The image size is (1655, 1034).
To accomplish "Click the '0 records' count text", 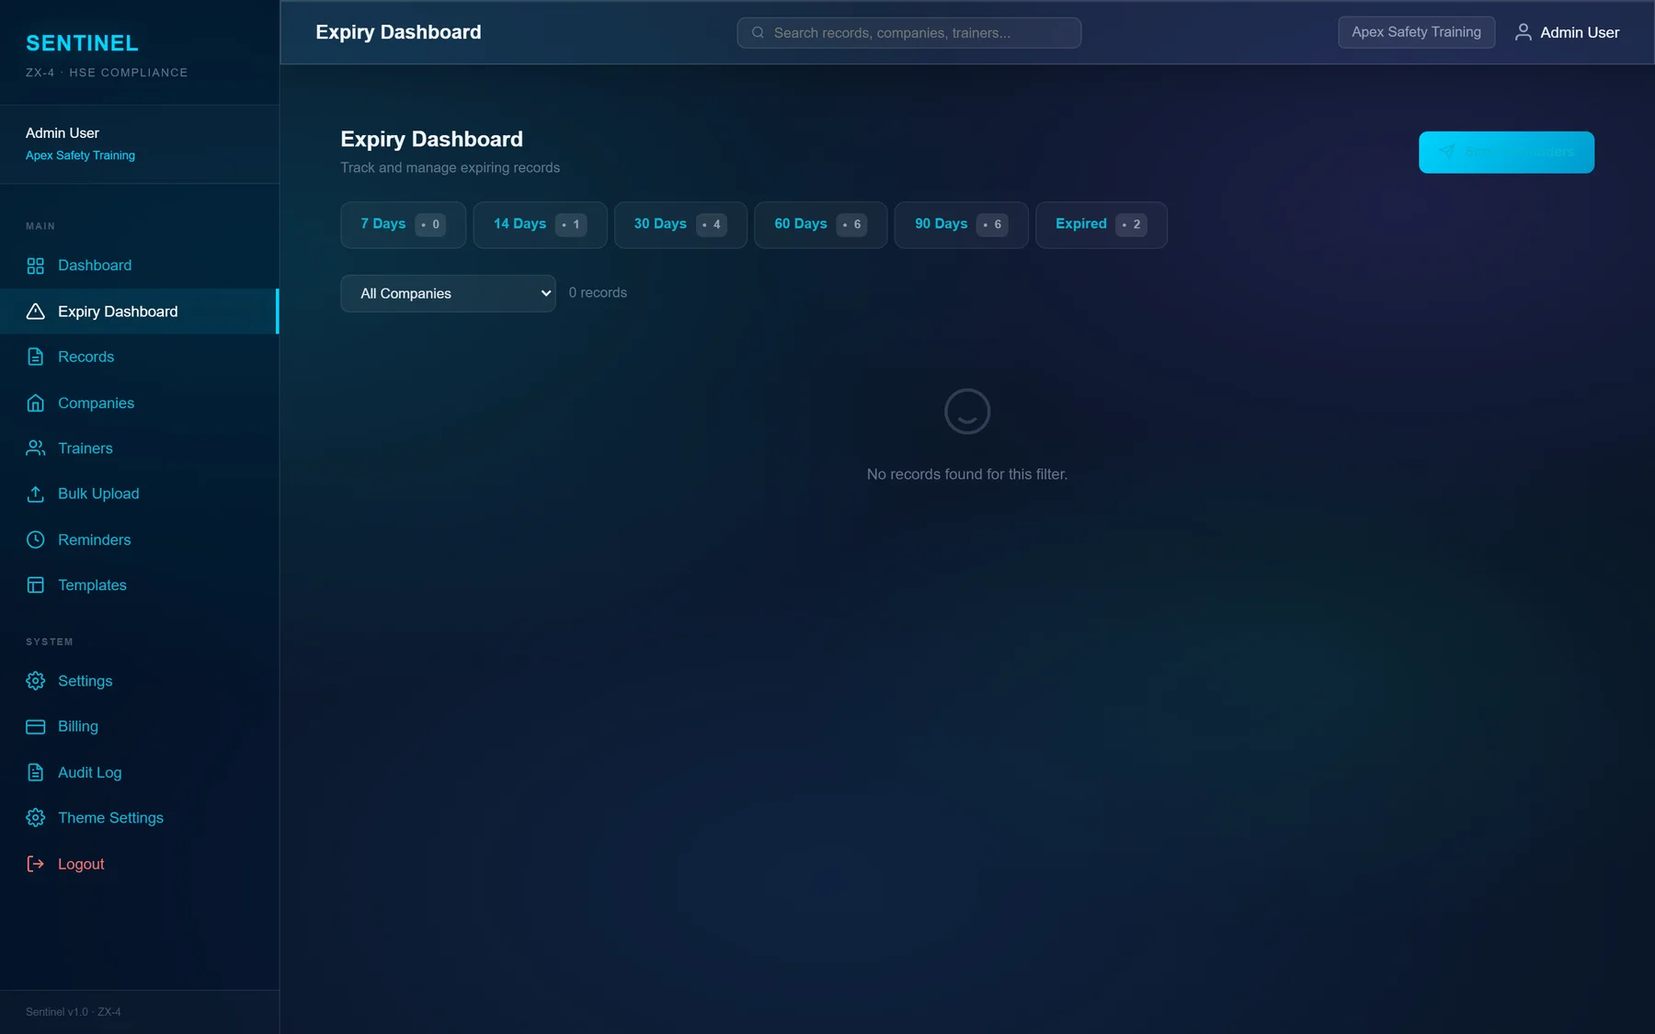I will point(598,292).
